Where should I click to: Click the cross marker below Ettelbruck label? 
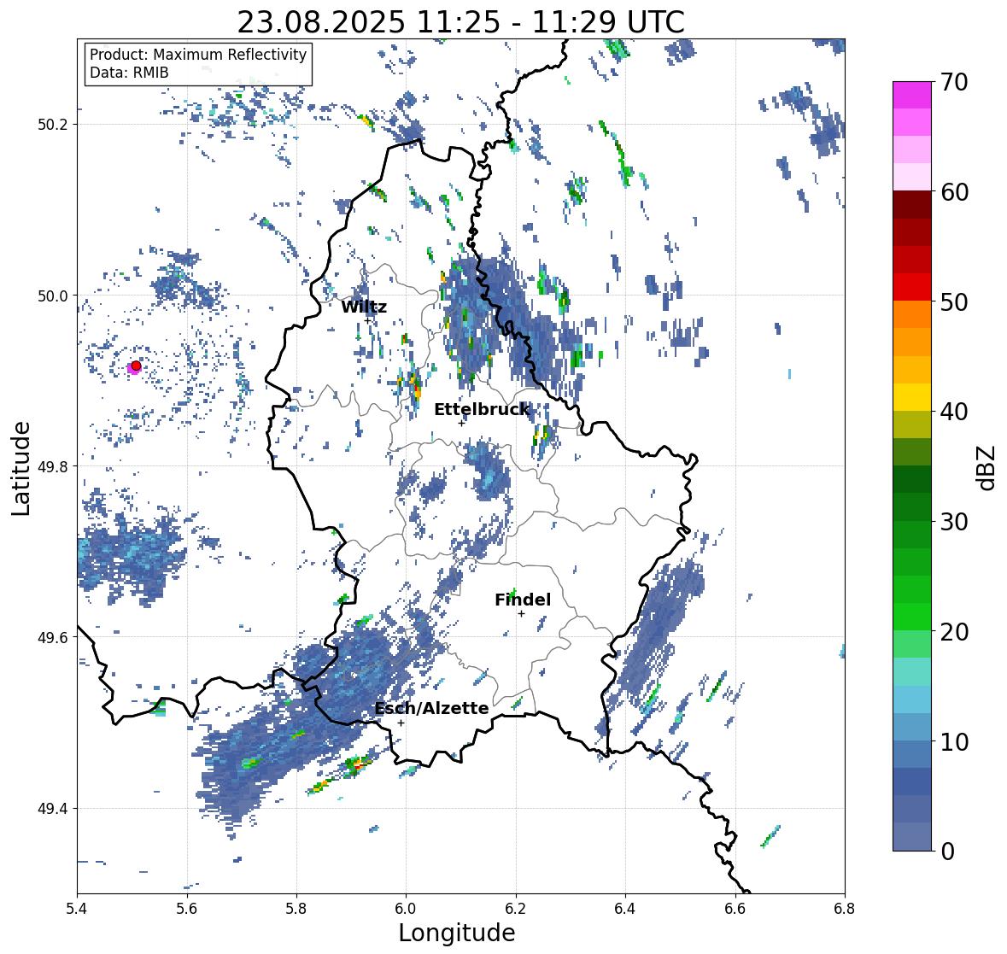click(461, 423)
